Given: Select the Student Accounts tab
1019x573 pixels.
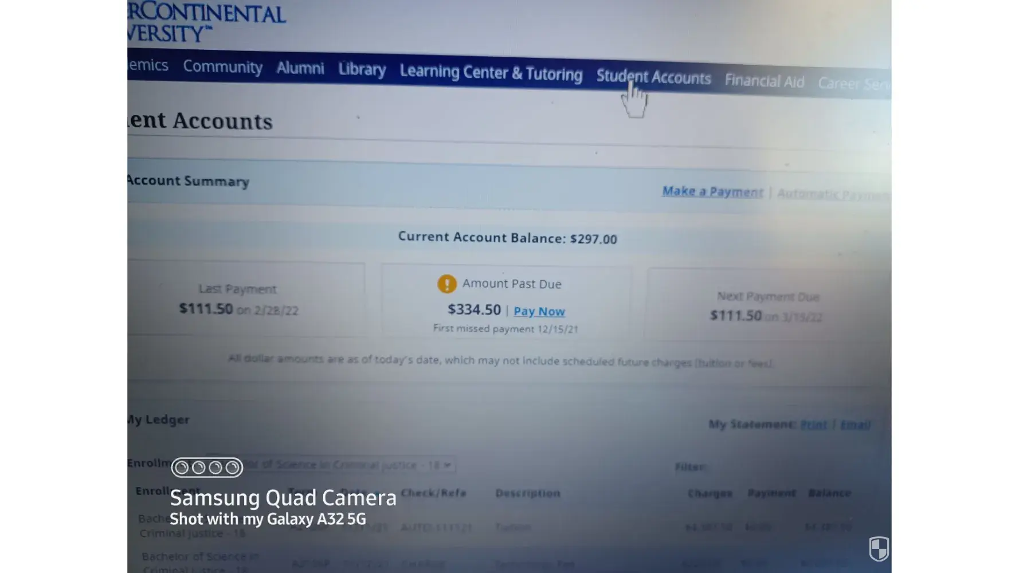Looking at the screenshot, I should 653,77.
